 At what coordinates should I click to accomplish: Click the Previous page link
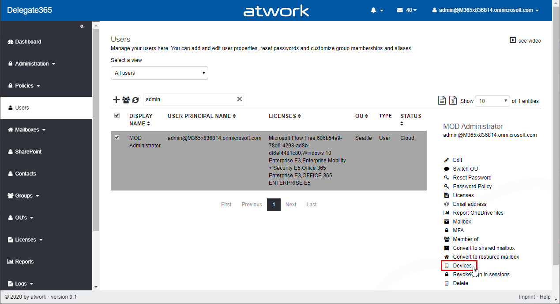coord(252,205)
